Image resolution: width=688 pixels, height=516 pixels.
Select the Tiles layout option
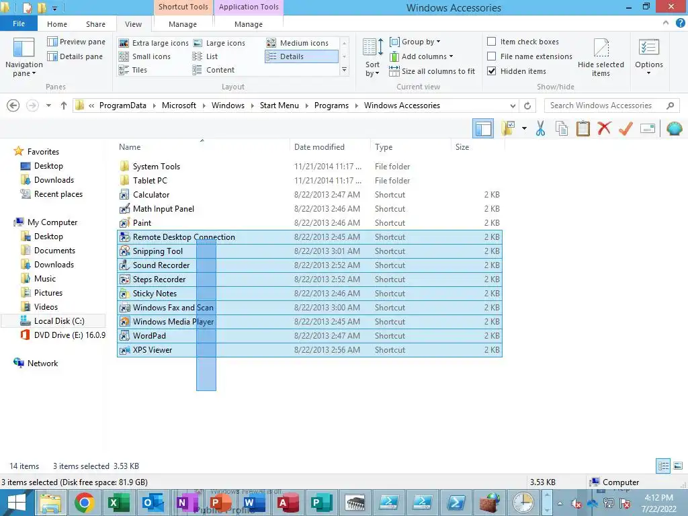tap(132, 70)
